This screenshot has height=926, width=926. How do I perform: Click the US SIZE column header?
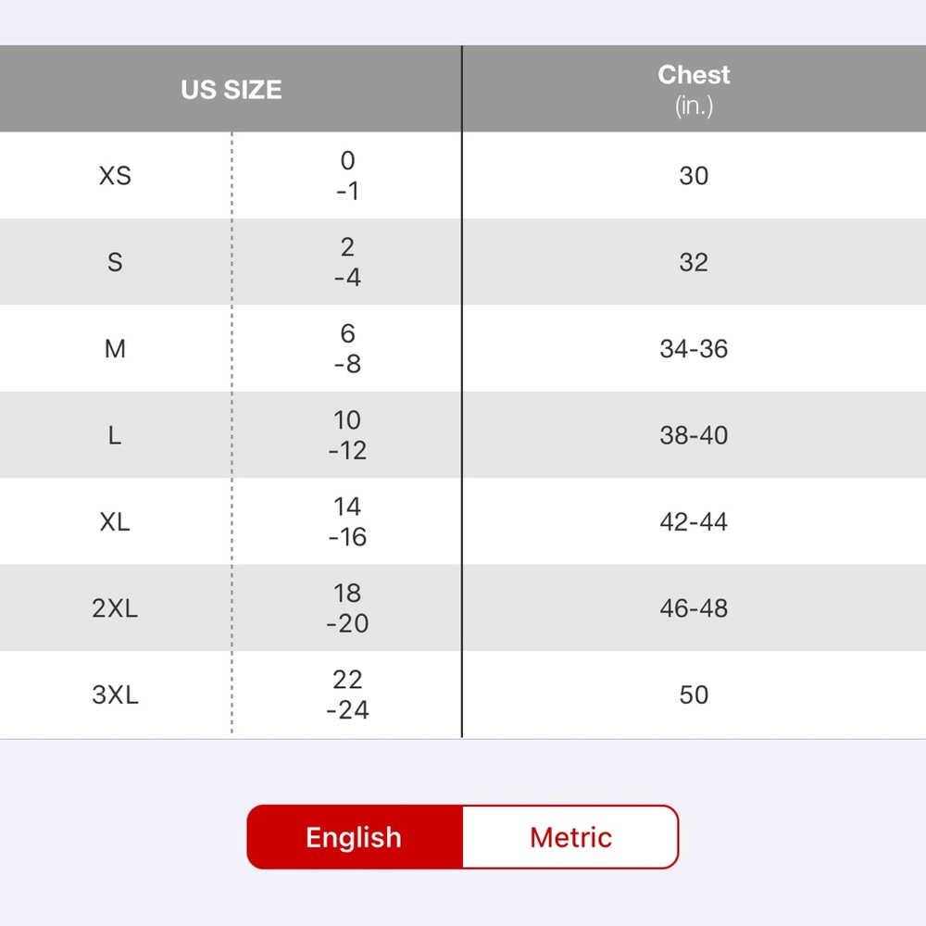point(231,89)
